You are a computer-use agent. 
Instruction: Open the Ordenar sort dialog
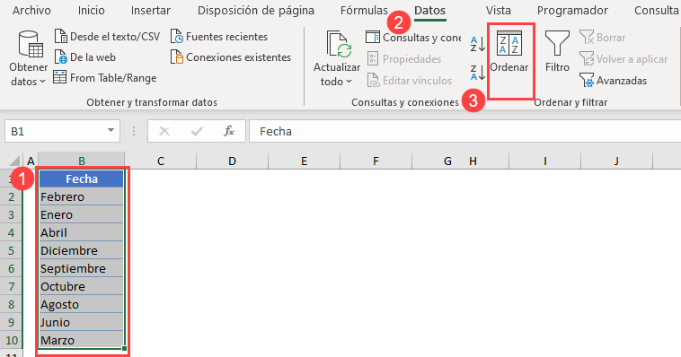(x=509, y=51)
